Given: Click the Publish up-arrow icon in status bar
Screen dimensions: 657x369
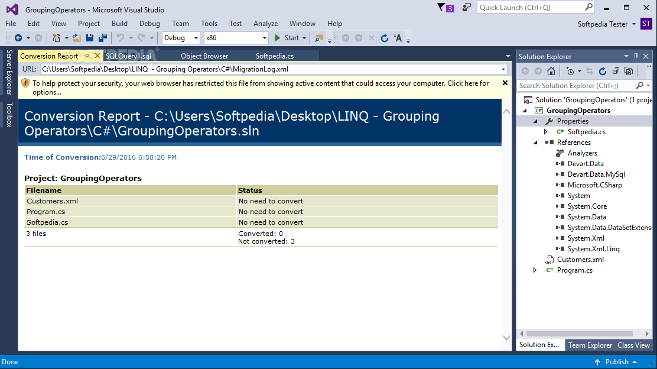Looking at the screenshot, I should point(597,362).
